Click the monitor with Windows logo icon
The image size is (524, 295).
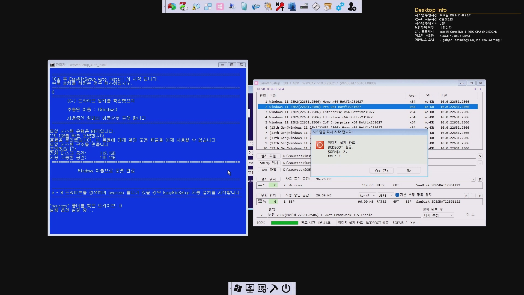(x=250, y=288)
